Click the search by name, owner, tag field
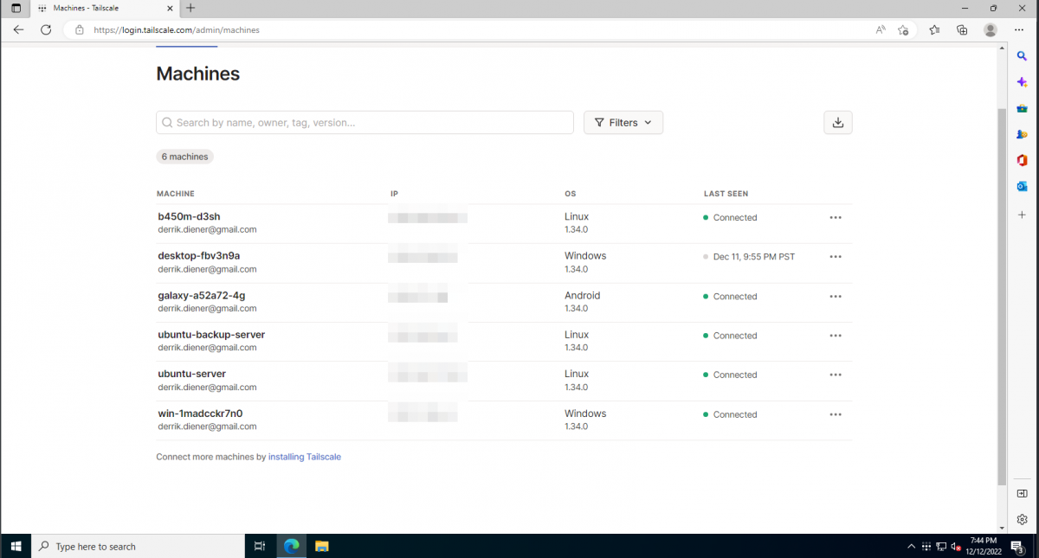This screenshot has width=1039, height=558. [x=364, y=122]
